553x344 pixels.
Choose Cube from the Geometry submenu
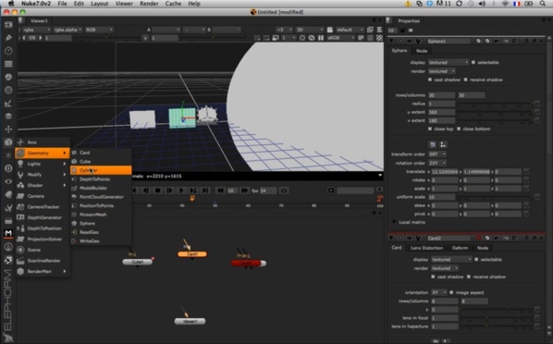tap(101, 162)
